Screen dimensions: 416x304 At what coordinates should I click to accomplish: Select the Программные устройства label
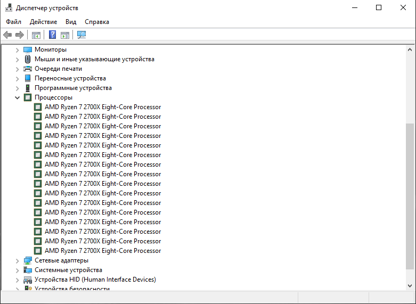click(x=73, y=87)
